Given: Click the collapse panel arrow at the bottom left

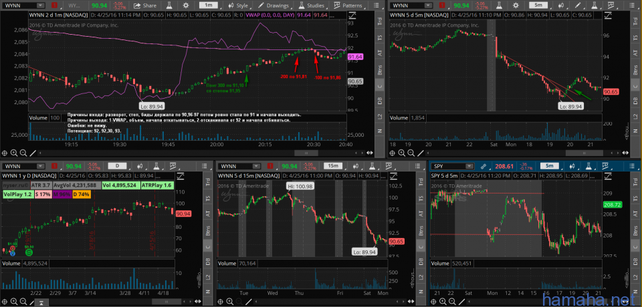Looking at the screenshot, I should (41, 303).
